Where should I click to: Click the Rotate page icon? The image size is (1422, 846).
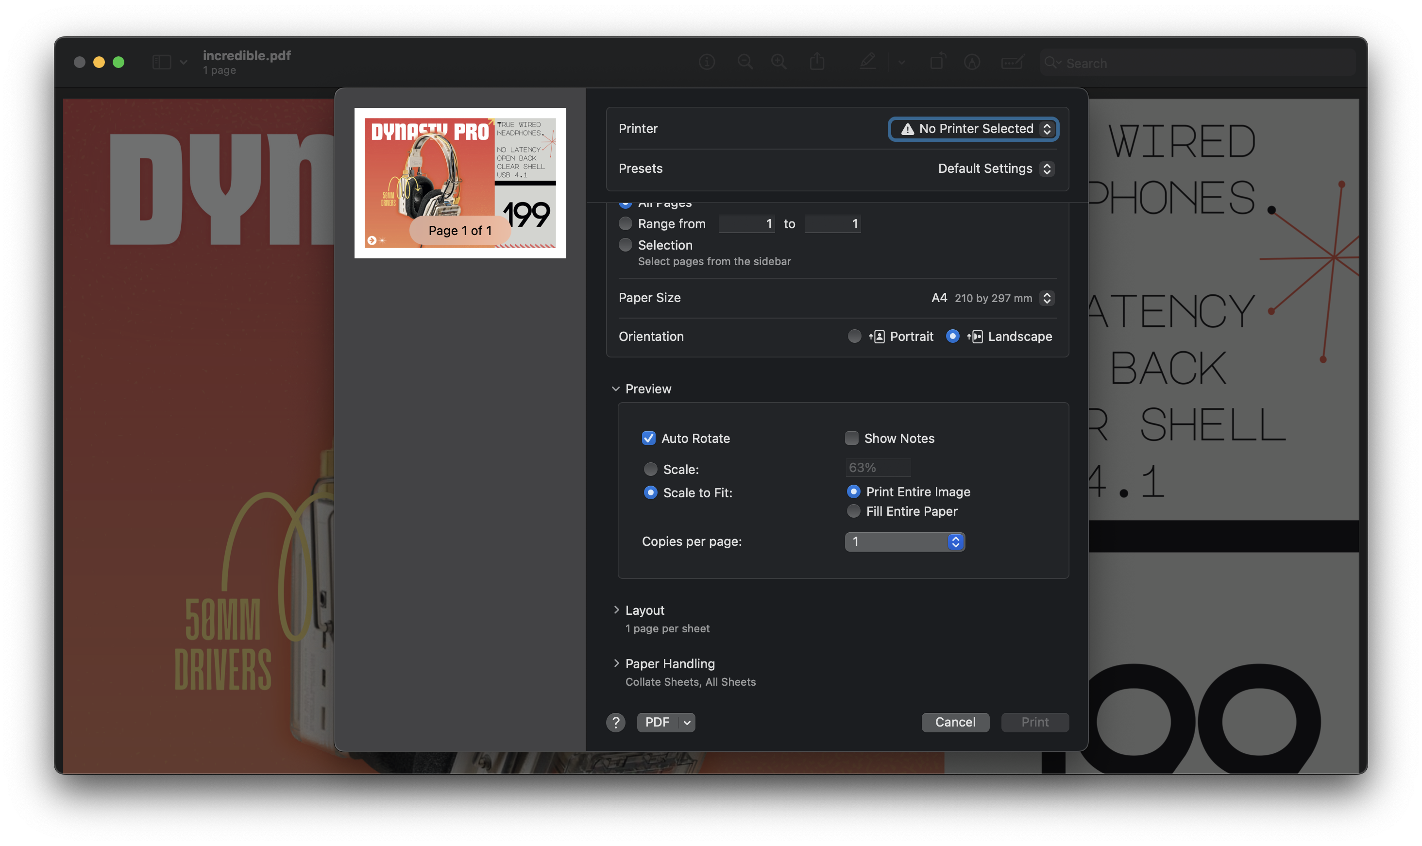tap(937, 61)
